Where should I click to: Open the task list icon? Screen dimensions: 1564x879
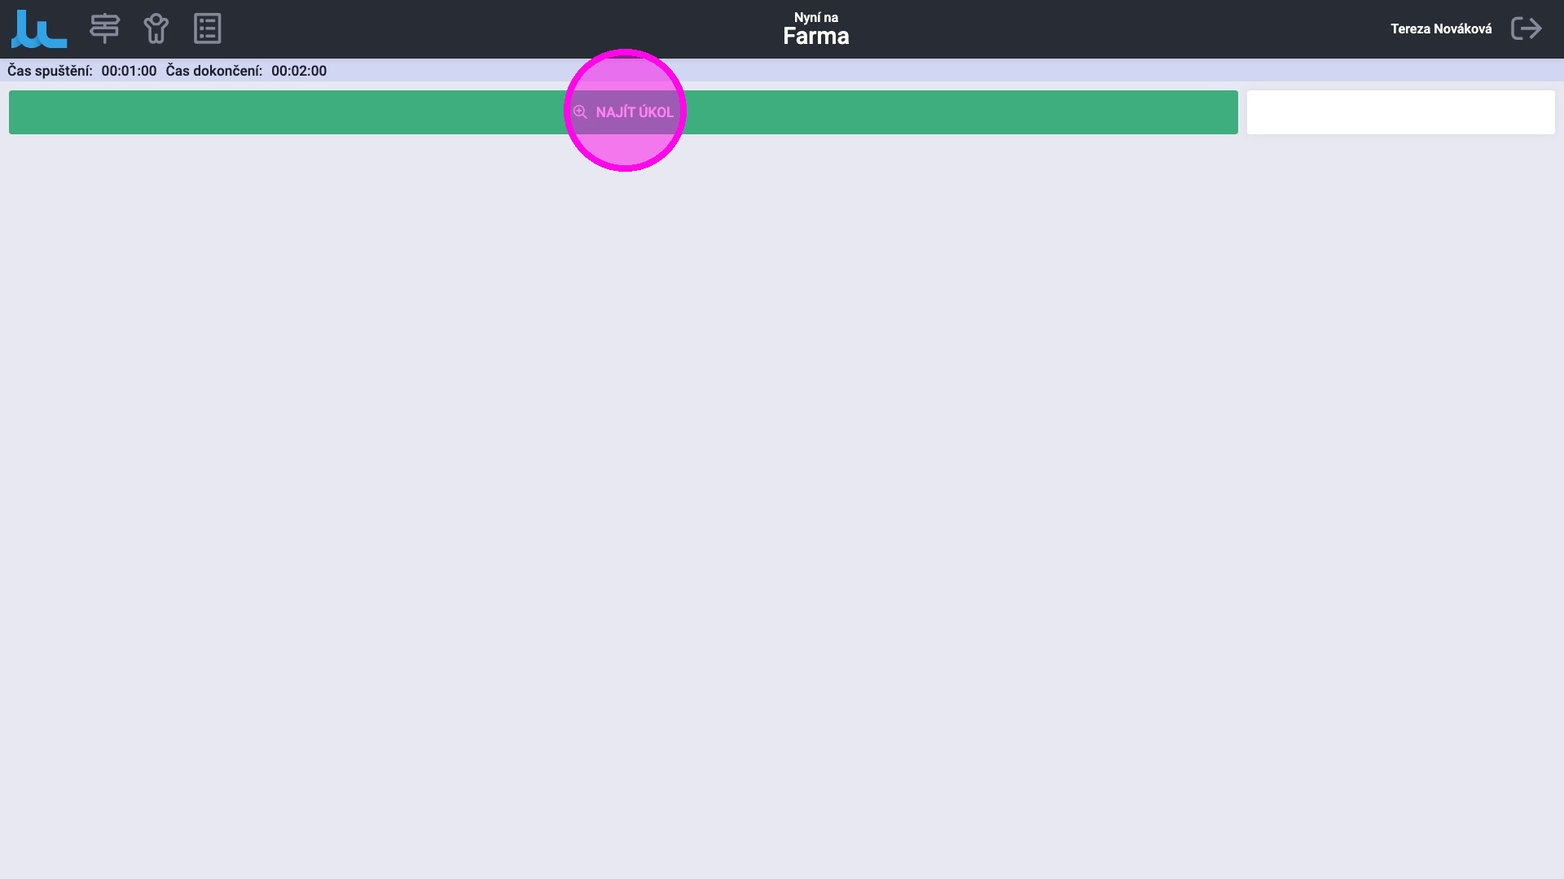point(208,28)
